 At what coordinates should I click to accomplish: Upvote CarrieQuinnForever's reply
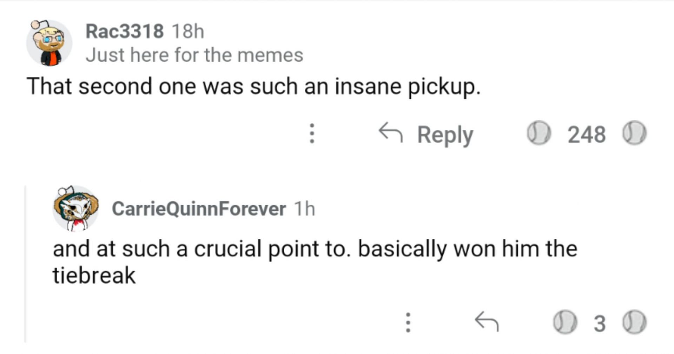(565, 322)
